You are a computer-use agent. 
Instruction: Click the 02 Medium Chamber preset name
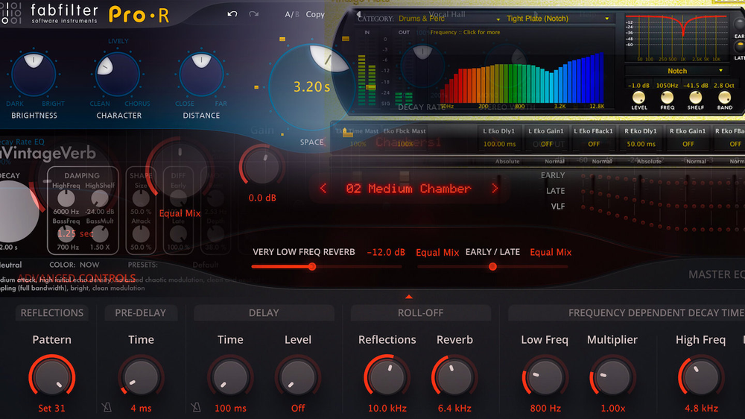click(408, 189)
